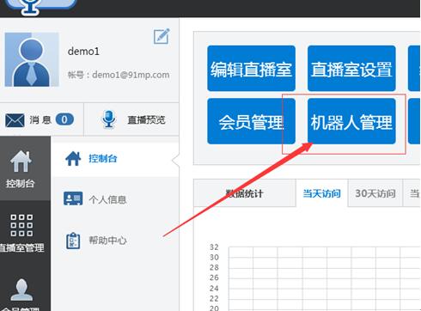Click the blue house icon beside 控制台
This screenshot has width=421, height=311.
pyautogui.click(x=73, y=158)
